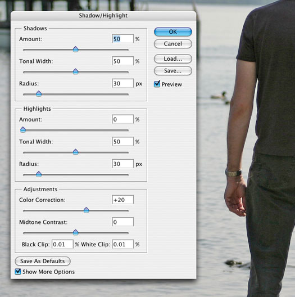Click the Adjustments group label
The width and height of the screenshot is (295, 297).
(x=40, y=189)
